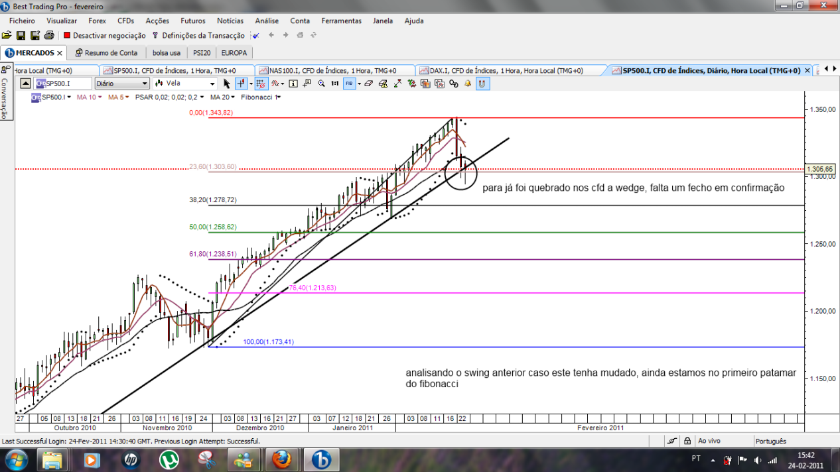Screen dimensions: 840x472
Task: Activate the crosshair cursor tool
Action: 241,84
